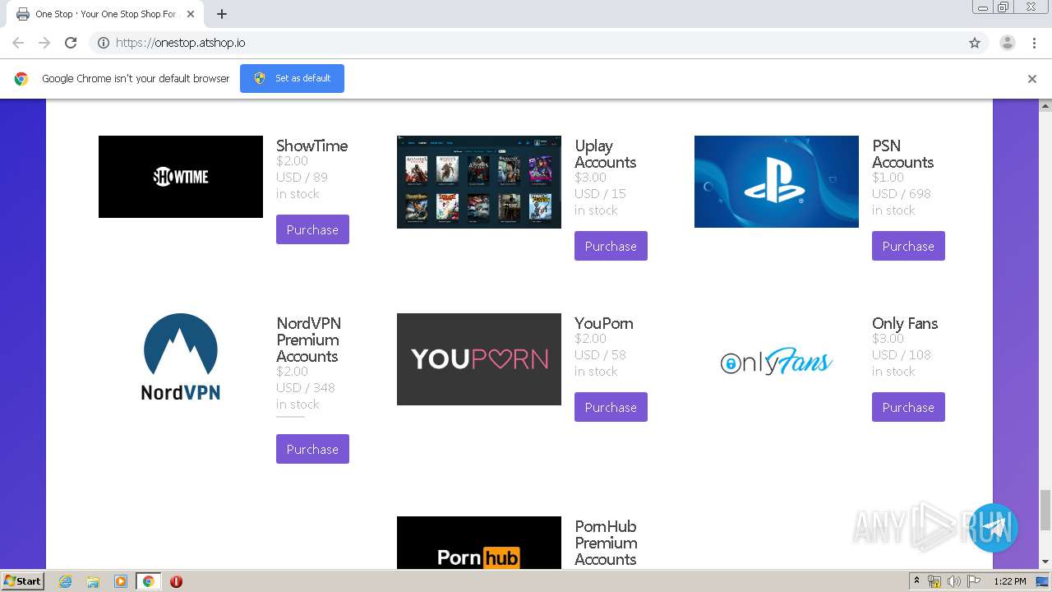Click the page scrollbar up arrow
Image resolution: width=1052 pixels, height=592 pixels.
(x=1045, y=106)
